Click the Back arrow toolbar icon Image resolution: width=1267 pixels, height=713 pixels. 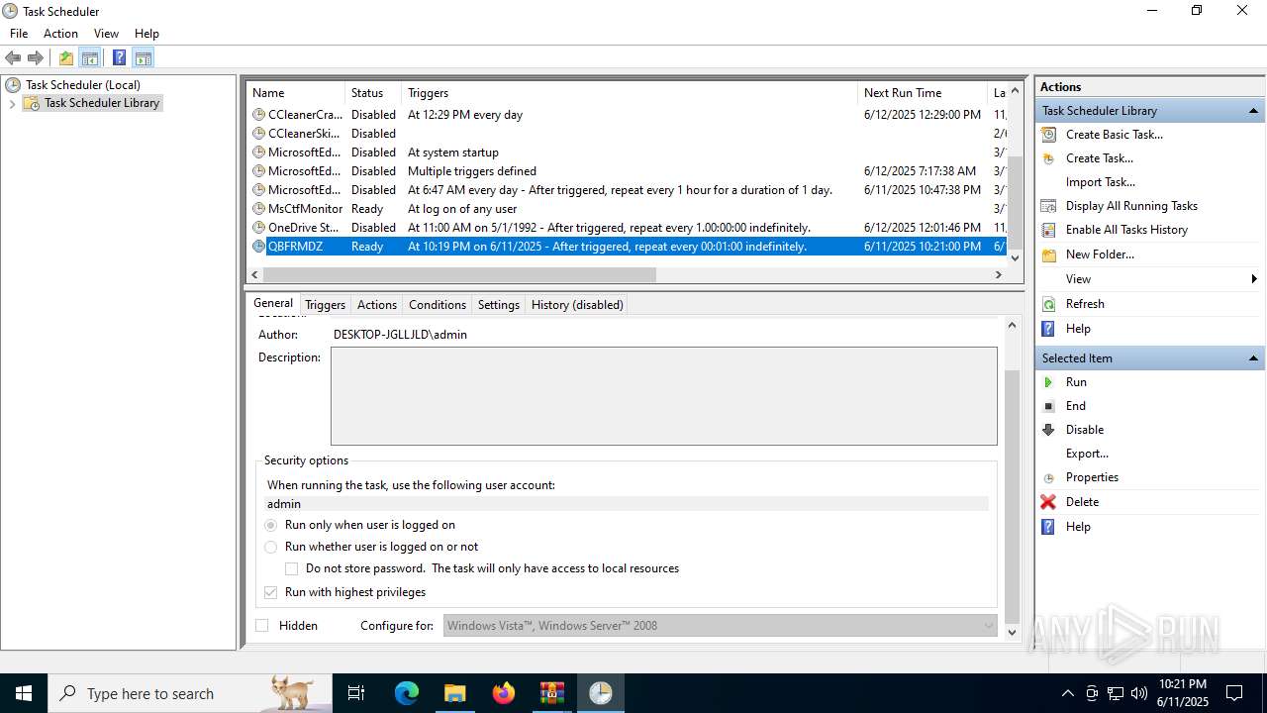pos(13,58)
